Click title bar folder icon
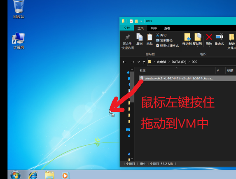This screenshot has width=236, height=179. pos(123,21)
